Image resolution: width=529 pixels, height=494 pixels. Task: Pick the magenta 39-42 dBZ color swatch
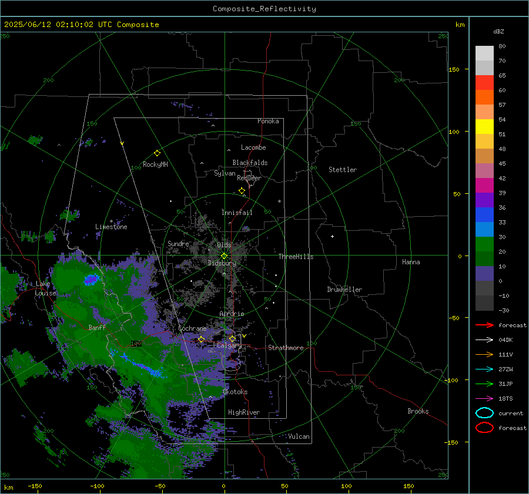click(x=484, y=185)
